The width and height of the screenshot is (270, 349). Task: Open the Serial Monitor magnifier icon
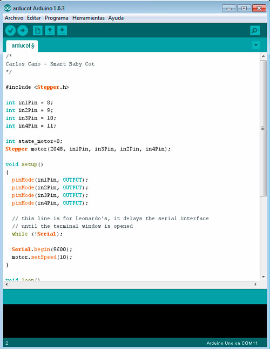(255, 30)
